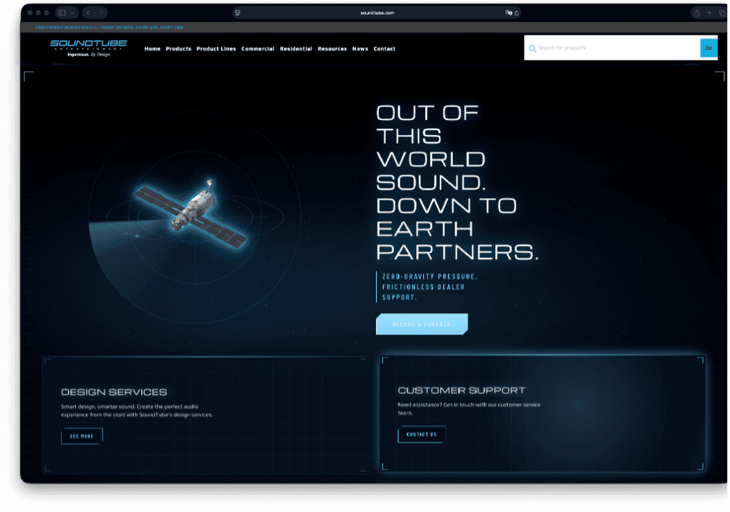Open a new tab with the plus icon
The height and width of the screenshot is (512, 730).
(x=709, y=12)
